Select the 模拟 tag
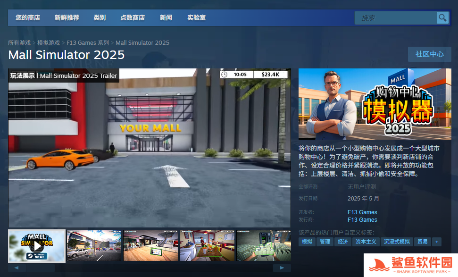The width and height of the screenshot is (458, 277). pos(307,242)
